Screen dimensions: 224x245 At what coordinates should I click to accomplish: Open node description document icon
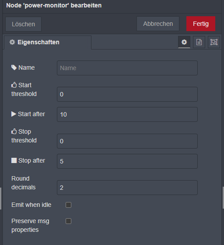[x=199, y=42]
